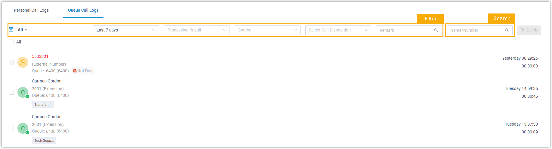Tick checkbox for Tuesday 13:37:33 call

[x=11, y=128]
